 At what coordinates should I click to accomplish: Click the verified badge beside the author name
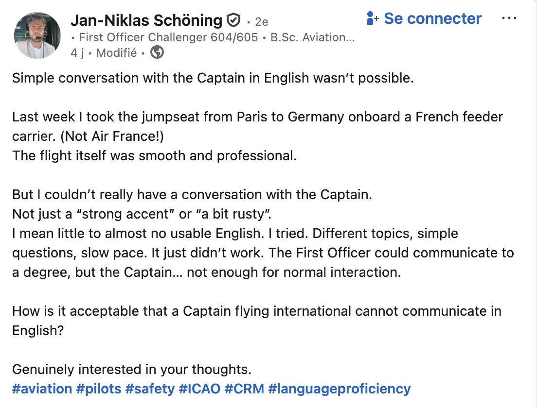(x=233, y=20)
